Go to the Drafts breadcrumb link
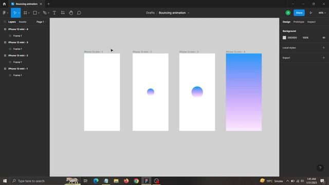 (150, 13)
